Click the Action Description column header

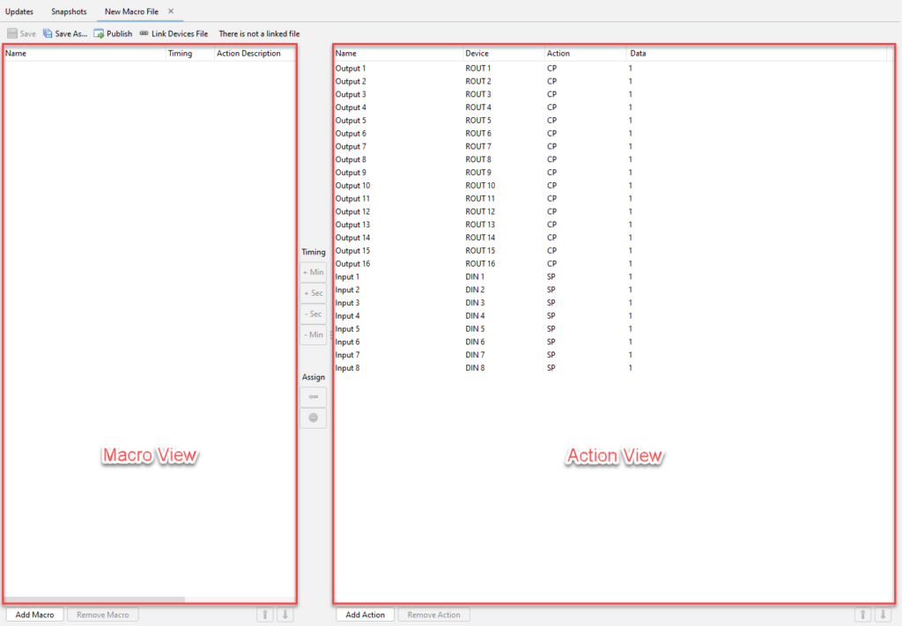click(x=255, y=54)
